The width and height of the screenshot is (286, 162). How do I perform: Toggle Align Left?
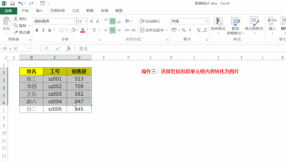tap(106, 30)
